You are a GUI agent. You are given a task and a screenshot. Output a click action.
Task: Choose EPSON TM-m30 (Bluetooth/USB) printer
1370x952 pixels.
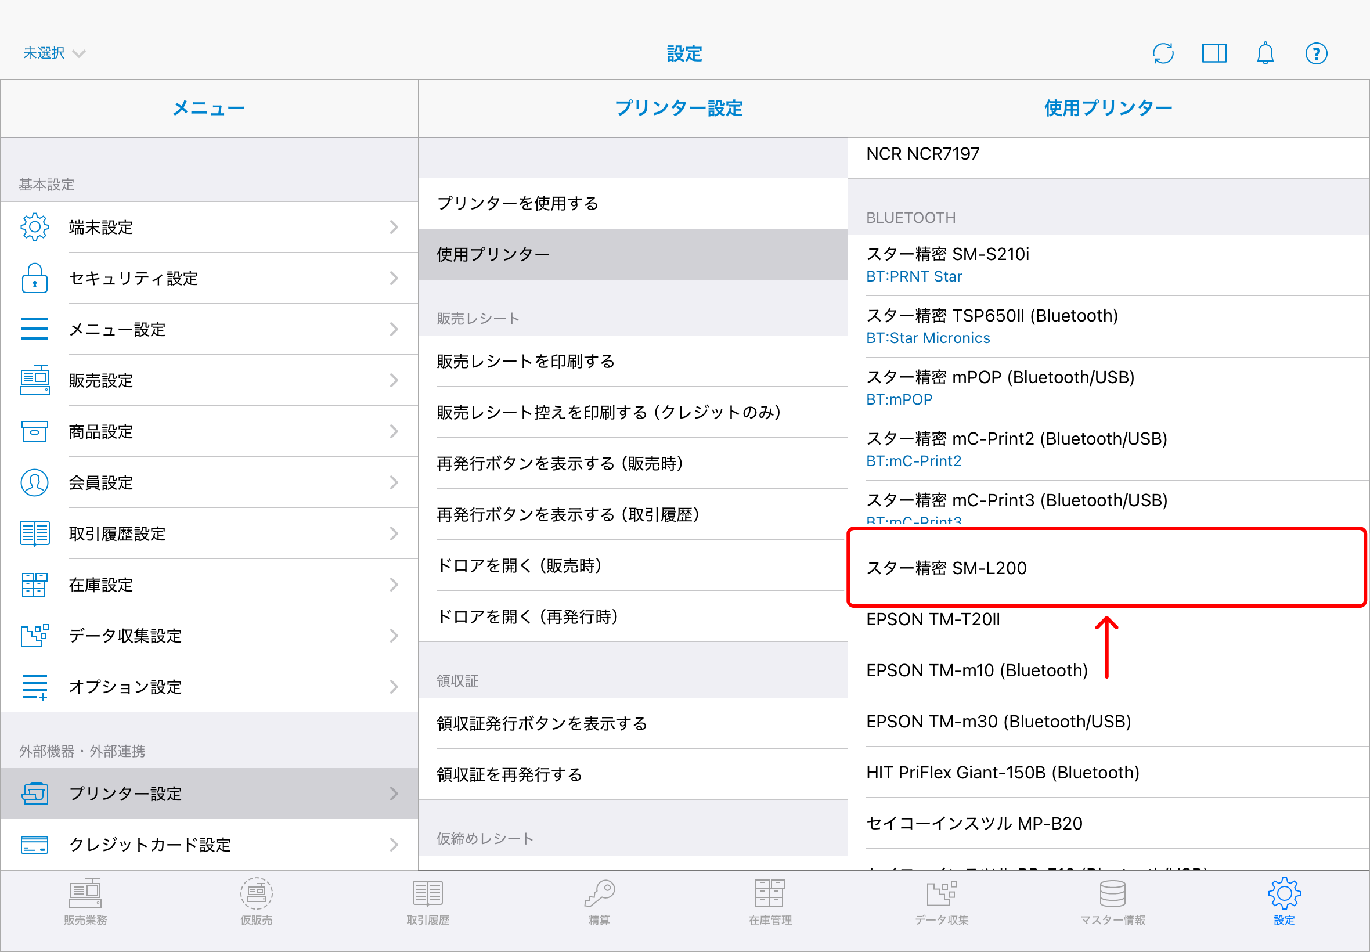pos(1109,722)
